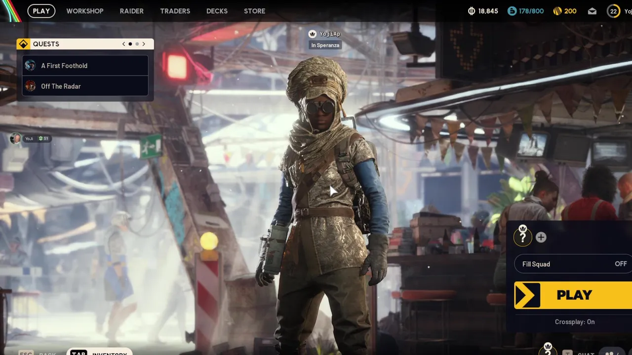Click the coin currency icon beside 18,845
The image size is (632, 355).
point(472,11)
